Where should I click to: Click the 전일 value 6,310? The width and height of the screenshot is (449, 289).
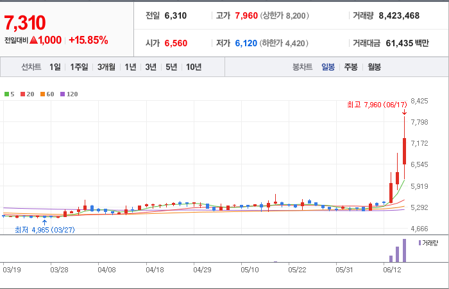176,15
